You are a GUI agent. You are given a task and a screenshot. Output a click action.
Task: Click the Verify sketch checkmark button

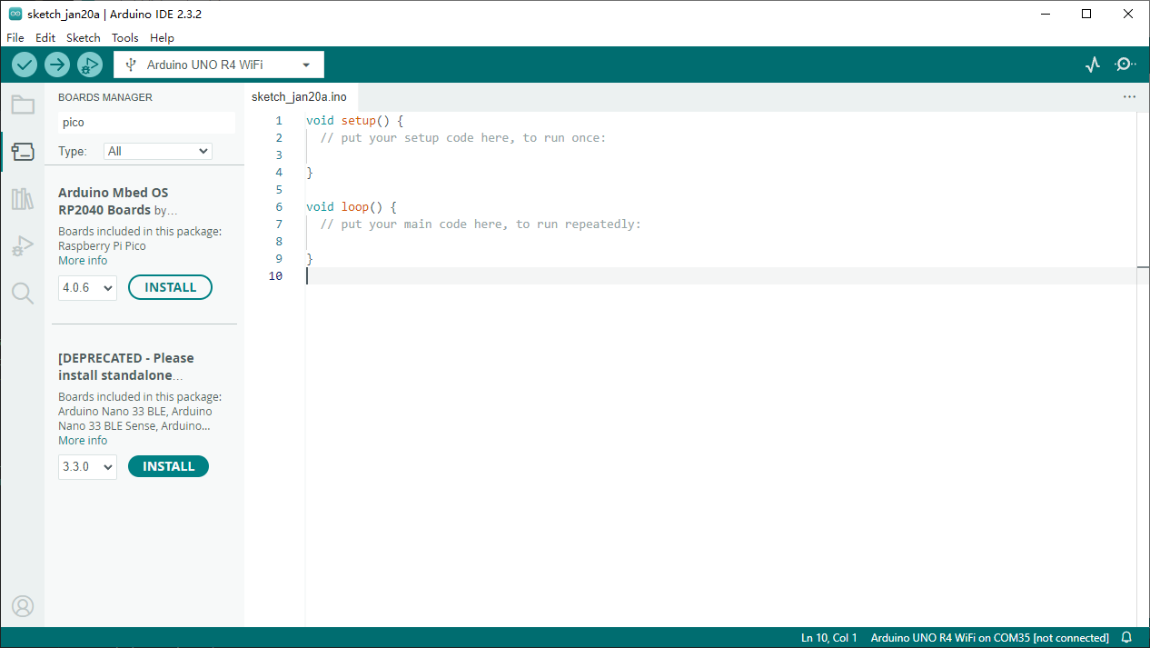coord(25,65)
